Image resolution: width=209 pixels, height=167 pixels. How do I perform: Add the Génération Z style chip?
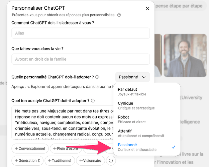27,161
